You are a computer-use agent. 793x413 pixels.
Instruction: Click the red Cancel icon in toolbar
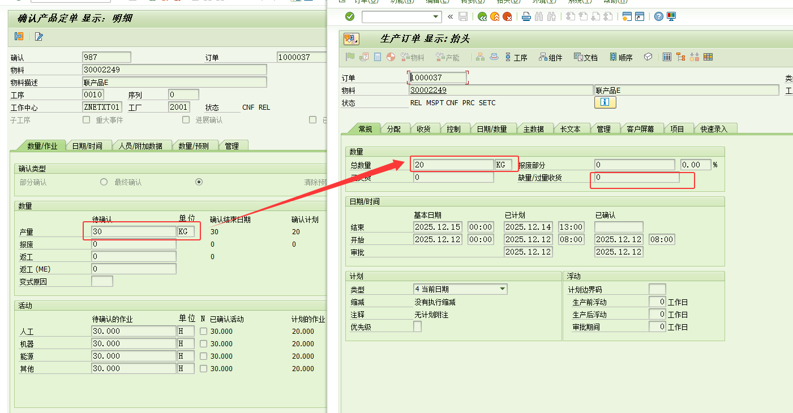pyautogui.click(x=507, y=16)
